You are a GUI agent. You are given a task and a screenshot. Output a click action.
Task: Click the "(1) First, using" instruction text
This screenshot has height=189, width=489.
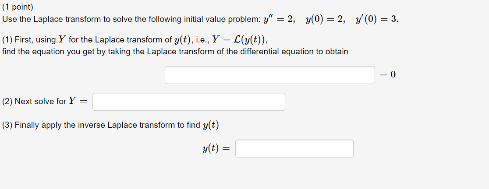(29, 40)
